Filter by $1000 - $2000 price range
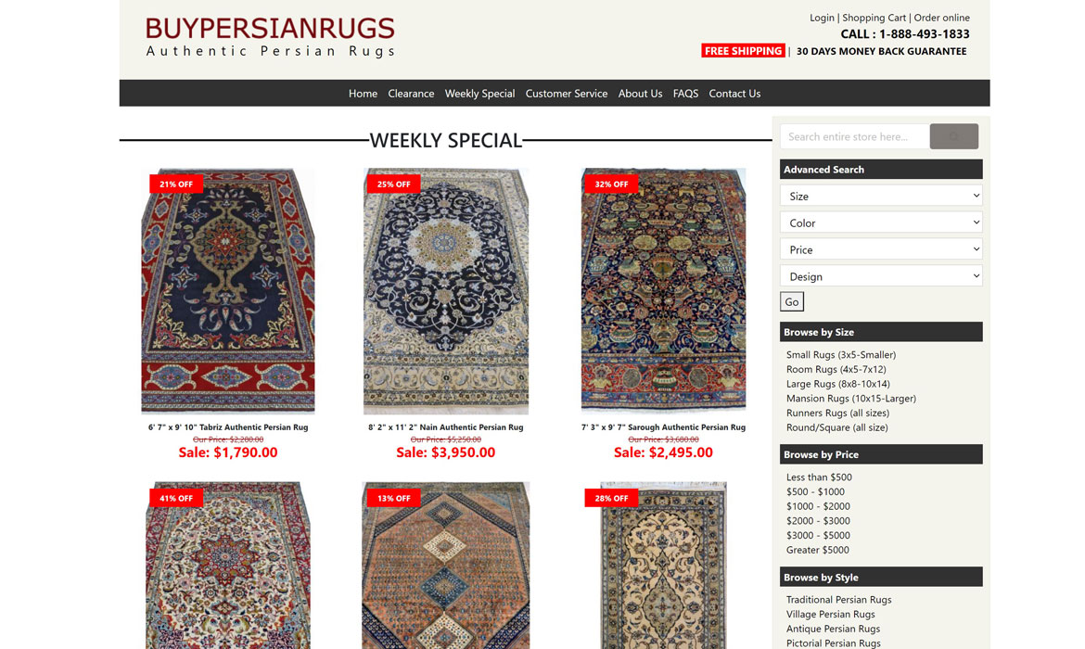The image size is (1085, 649). (x=818, y=506)
